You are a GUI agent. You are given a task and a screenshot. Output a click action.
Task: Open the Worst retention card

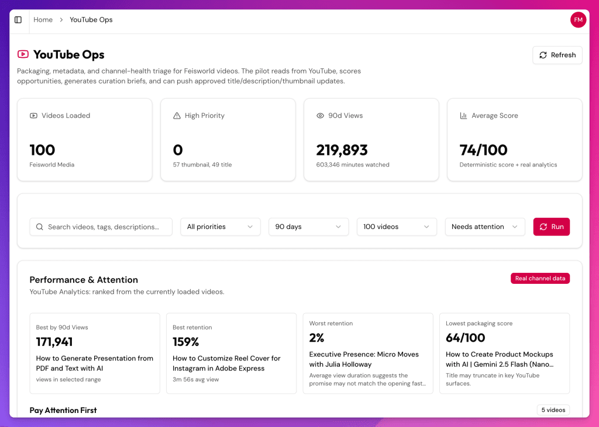(x=368, y=353)
